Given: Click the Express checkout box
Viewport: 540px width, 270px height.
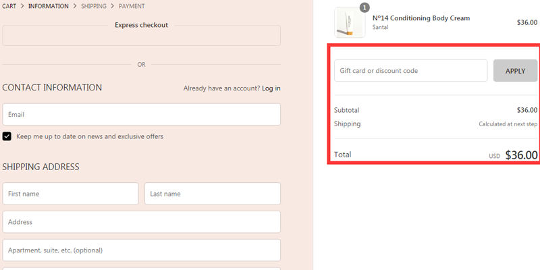Looking at the screenshot, I should click(x=142, y=35).
